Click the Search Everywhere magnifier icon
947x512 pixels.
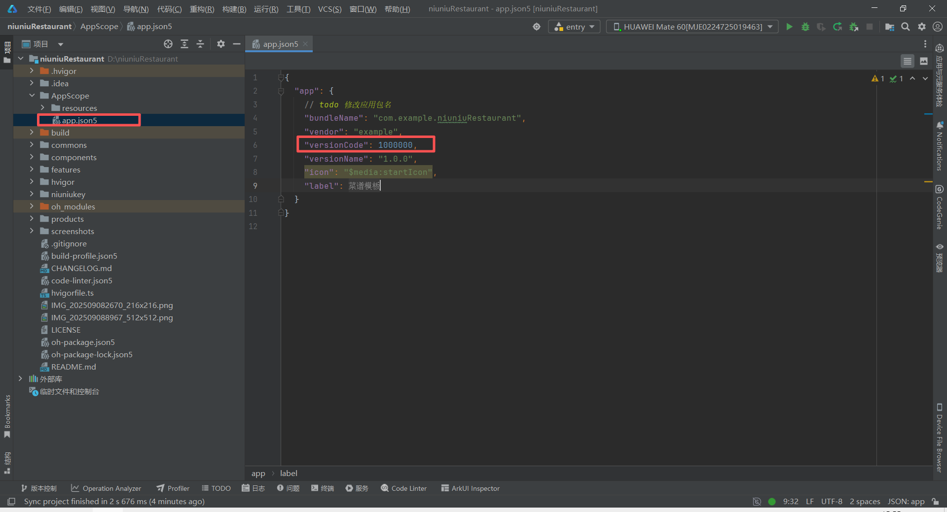(905, 27)
